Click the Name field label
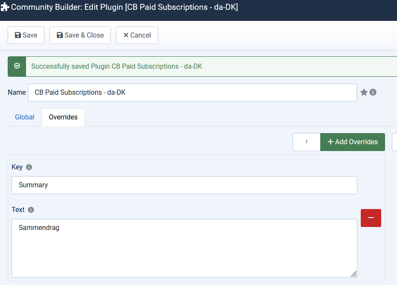397x285 pixels. coord(17,92)
